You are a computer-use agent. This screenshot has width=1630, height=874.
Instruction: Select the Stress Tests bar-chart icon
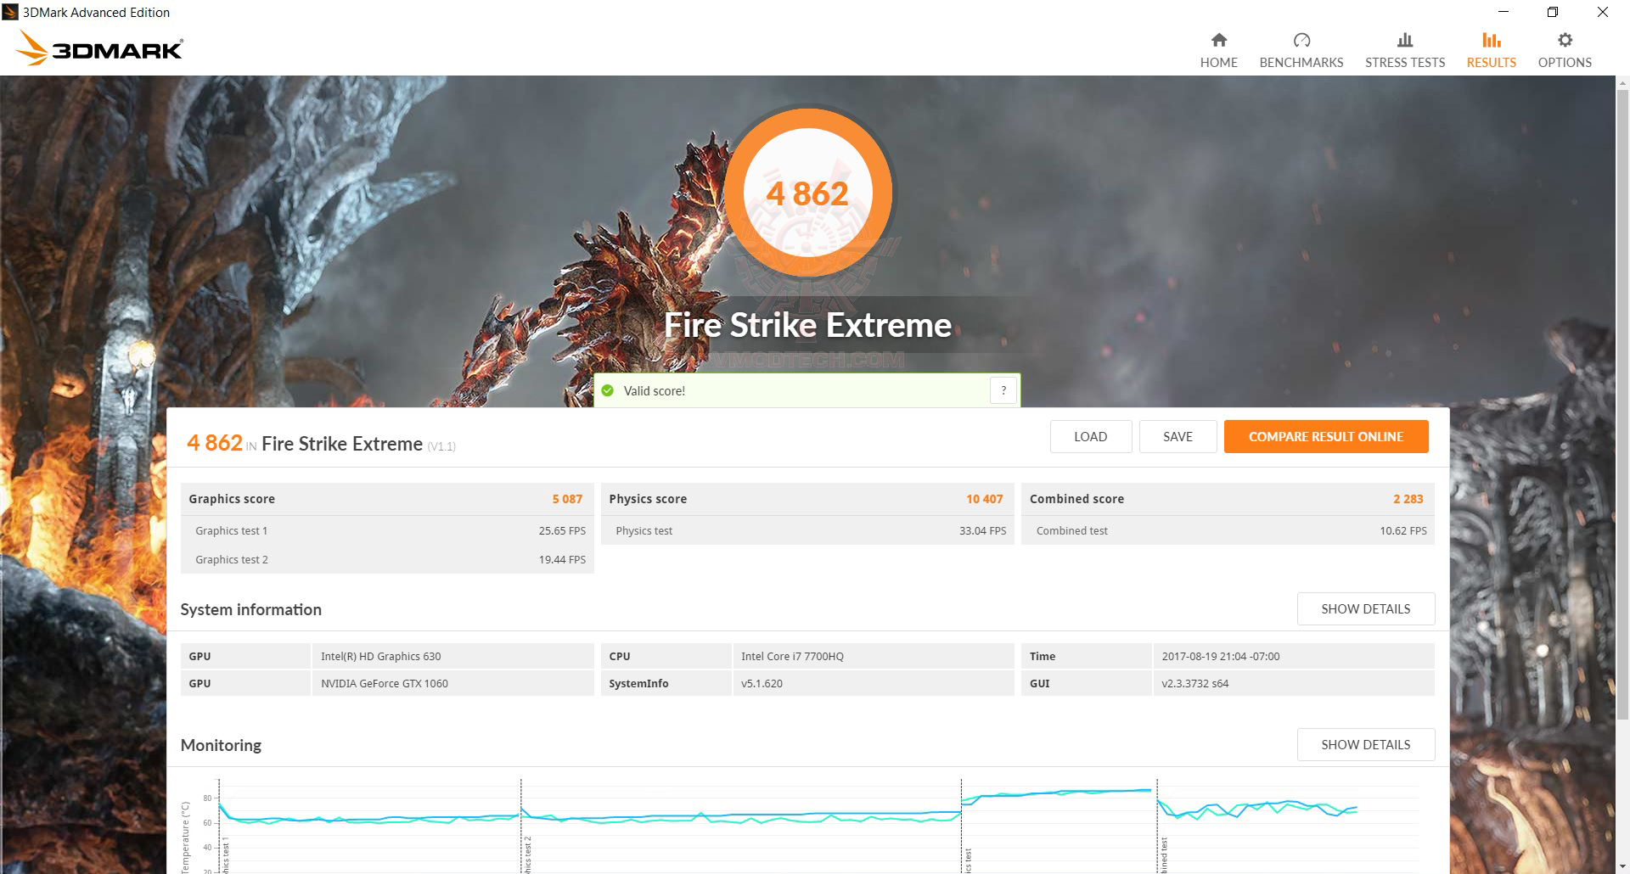[1404, 40]
